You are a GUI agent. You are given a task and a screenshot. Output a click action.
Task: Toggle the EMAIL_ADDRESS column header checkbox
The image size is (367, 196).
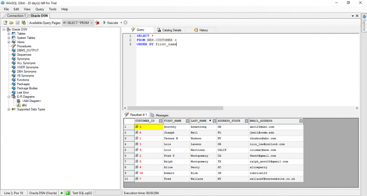click(x=301, y=121)
